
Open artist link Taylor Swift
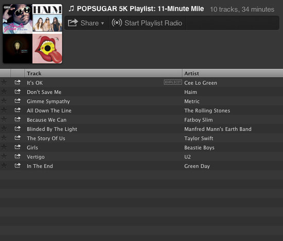coord(199,138)
